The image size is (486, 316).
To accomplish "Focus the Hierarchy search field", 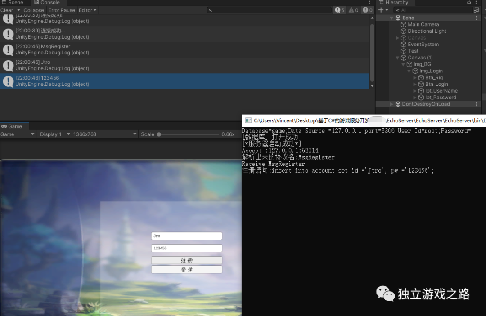I will pos(433,10).
